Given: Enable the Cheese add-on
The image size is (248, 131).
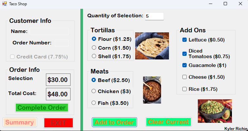Looking at the screenshot, I should click(x=185, y=77).
